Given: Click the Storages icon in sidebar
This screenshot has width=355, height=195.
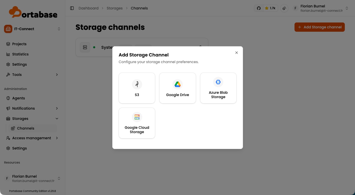Looking at the screenshot, I should pyautogui.click(x=8, y=119).
